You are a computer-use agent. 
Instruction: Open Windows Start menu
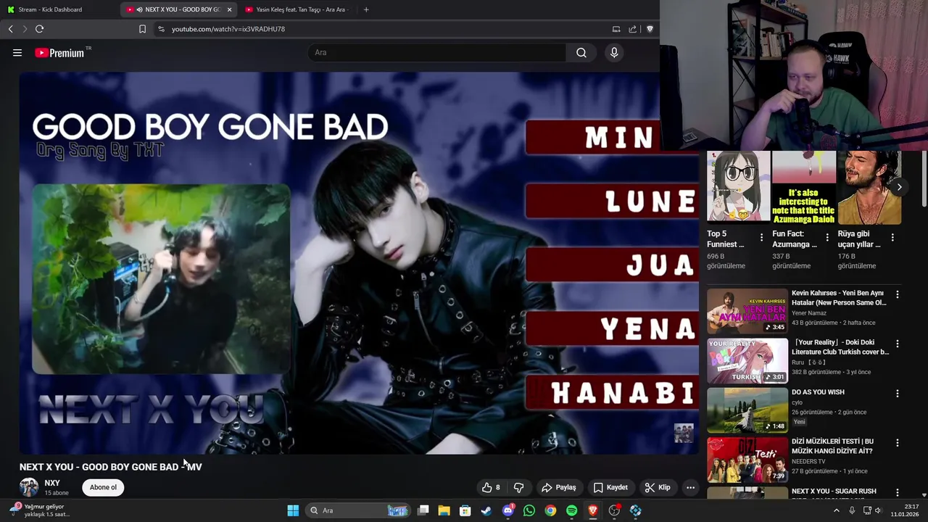(293, 510)
